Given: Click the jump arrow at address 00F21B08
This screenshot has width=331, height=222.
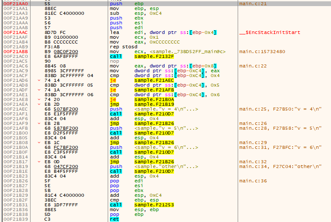Looking at the screenshot, I should [x=39, y=142].
